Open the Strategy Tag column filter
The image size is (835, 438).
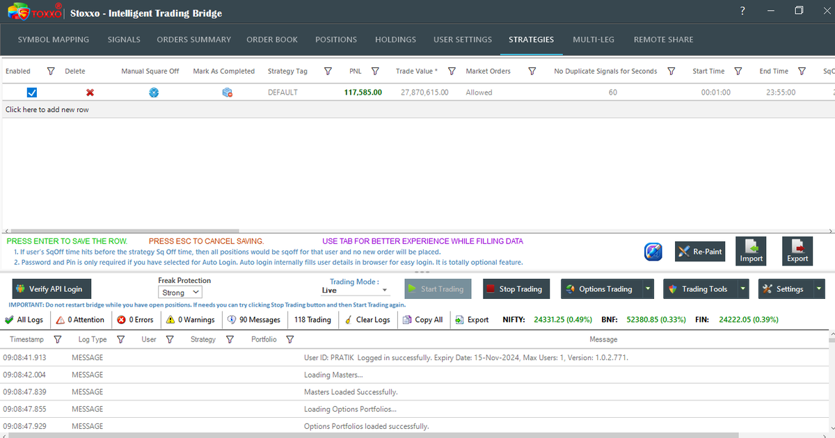326,71
